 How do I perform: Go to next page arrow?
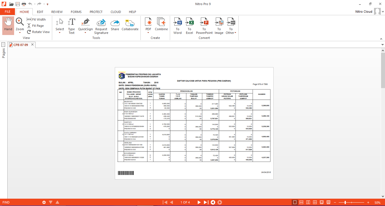(x=199, y=202)
